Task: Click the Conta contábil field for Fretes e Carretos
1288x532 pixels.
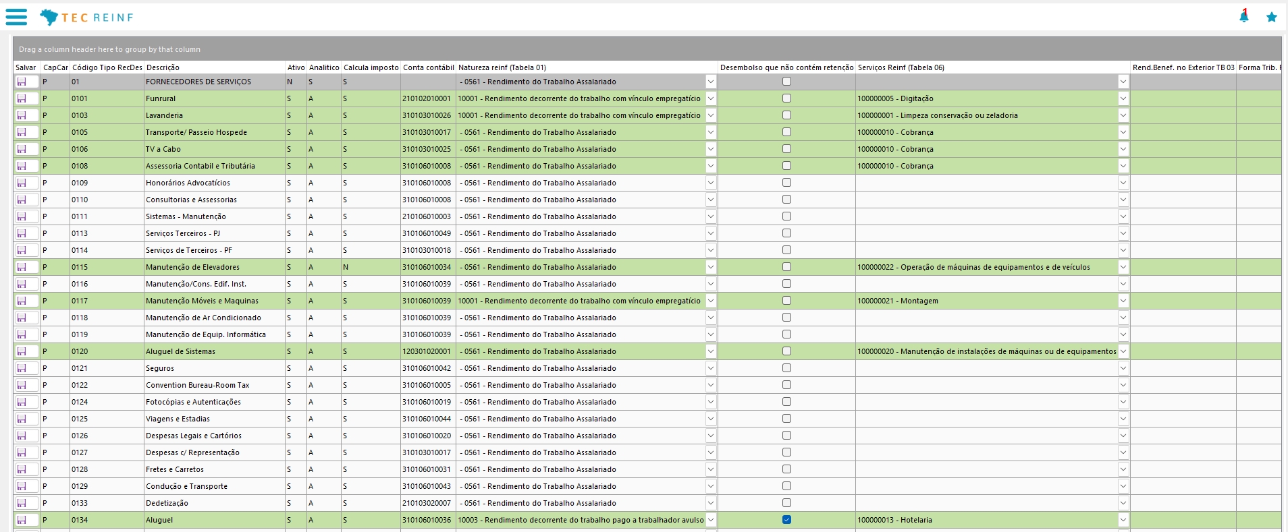Action: coord(428,469)
